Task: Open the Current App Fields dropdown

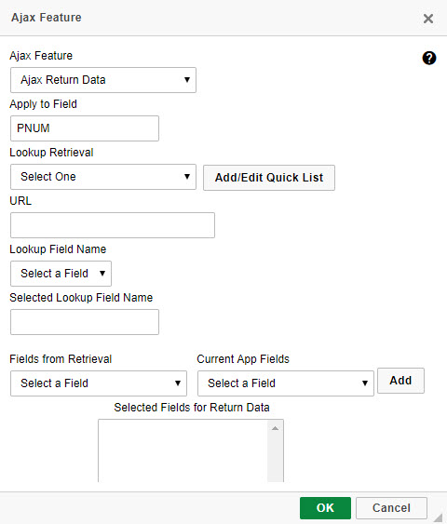Action: click(286, 383)
